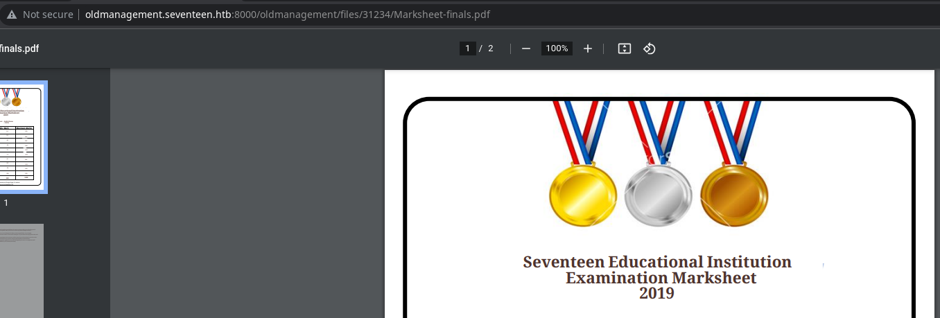
Task: Click the year 2019 text
Action: pyautogui.click(x=656, y=293)
